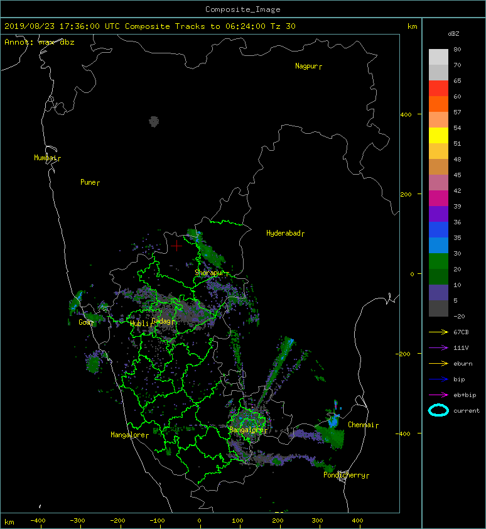486x529 pixels.
Task: Click the Annot: max dbz label
Action: coord(40,42)
